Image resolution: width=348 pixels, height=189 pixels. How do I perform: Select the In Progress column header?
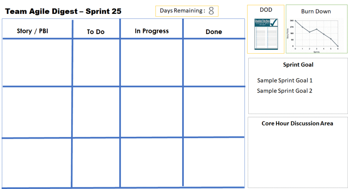pos(152,31)
